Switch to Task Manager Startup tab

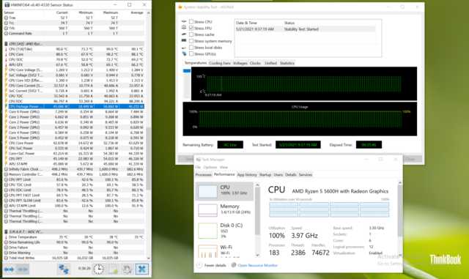(265, 174)
